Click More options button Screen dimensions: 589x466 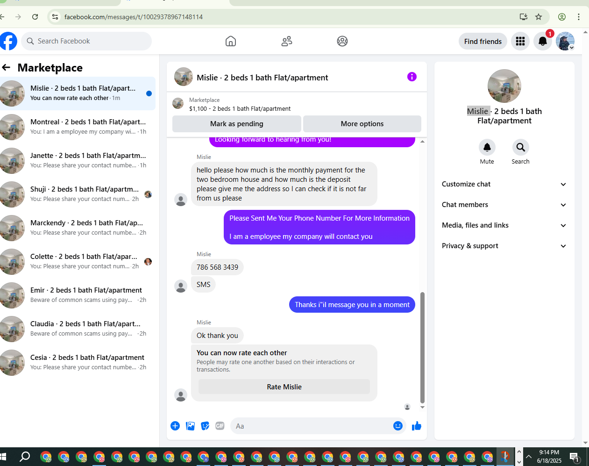click(x=362, y=124)
